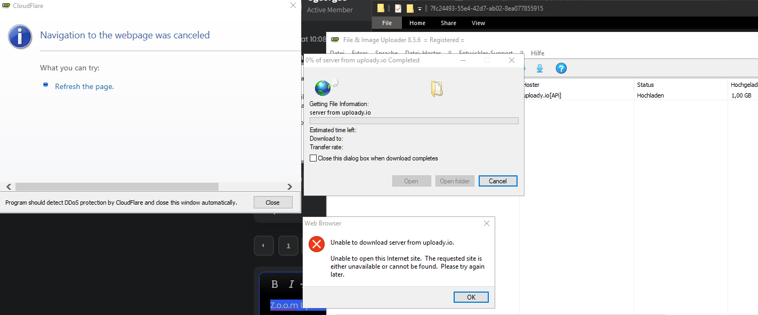
Task: Click the 'Active Member' label on forum
Action: pyautogui.click(x=330, y=10)
